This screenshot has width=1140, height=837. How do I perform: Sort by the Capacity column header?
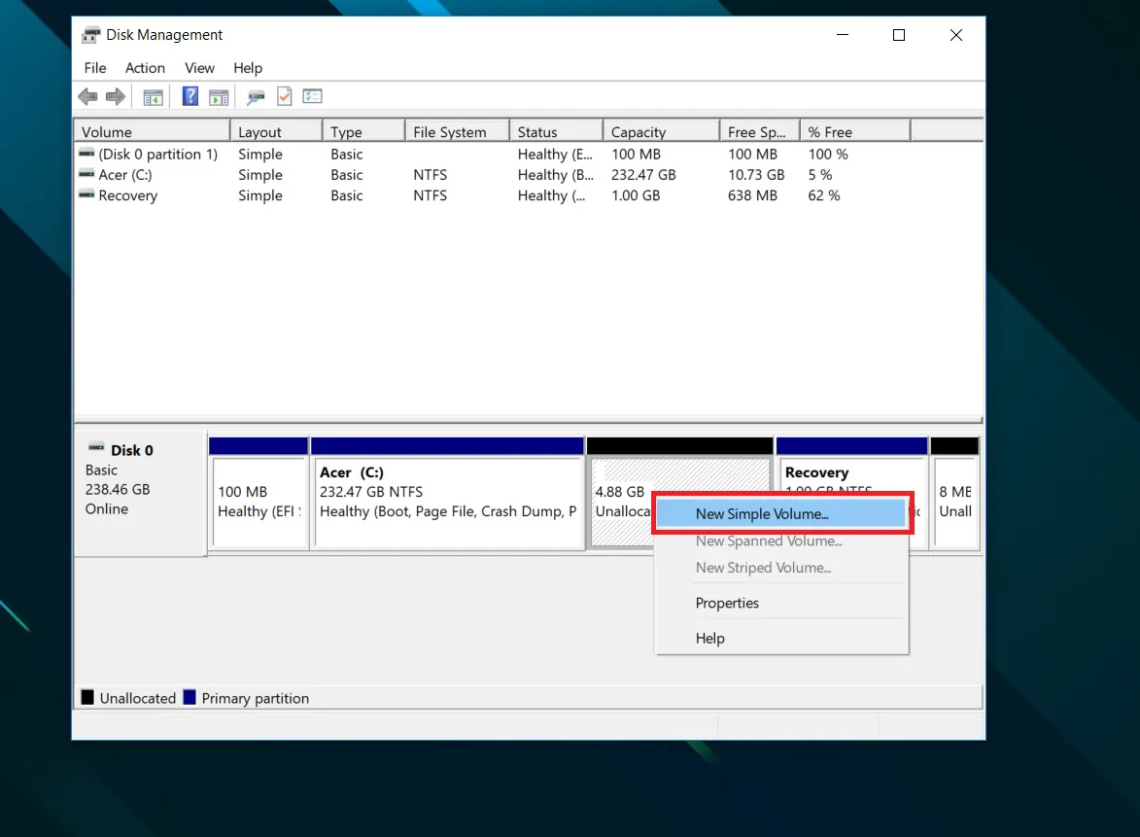tap(661, 131)
